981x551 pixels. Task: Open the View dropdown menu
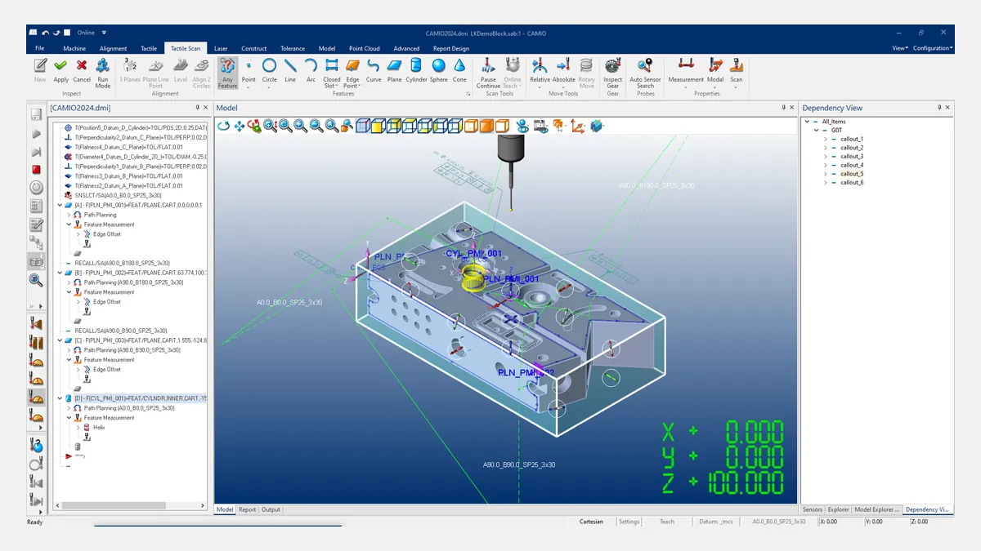(898, 48)
